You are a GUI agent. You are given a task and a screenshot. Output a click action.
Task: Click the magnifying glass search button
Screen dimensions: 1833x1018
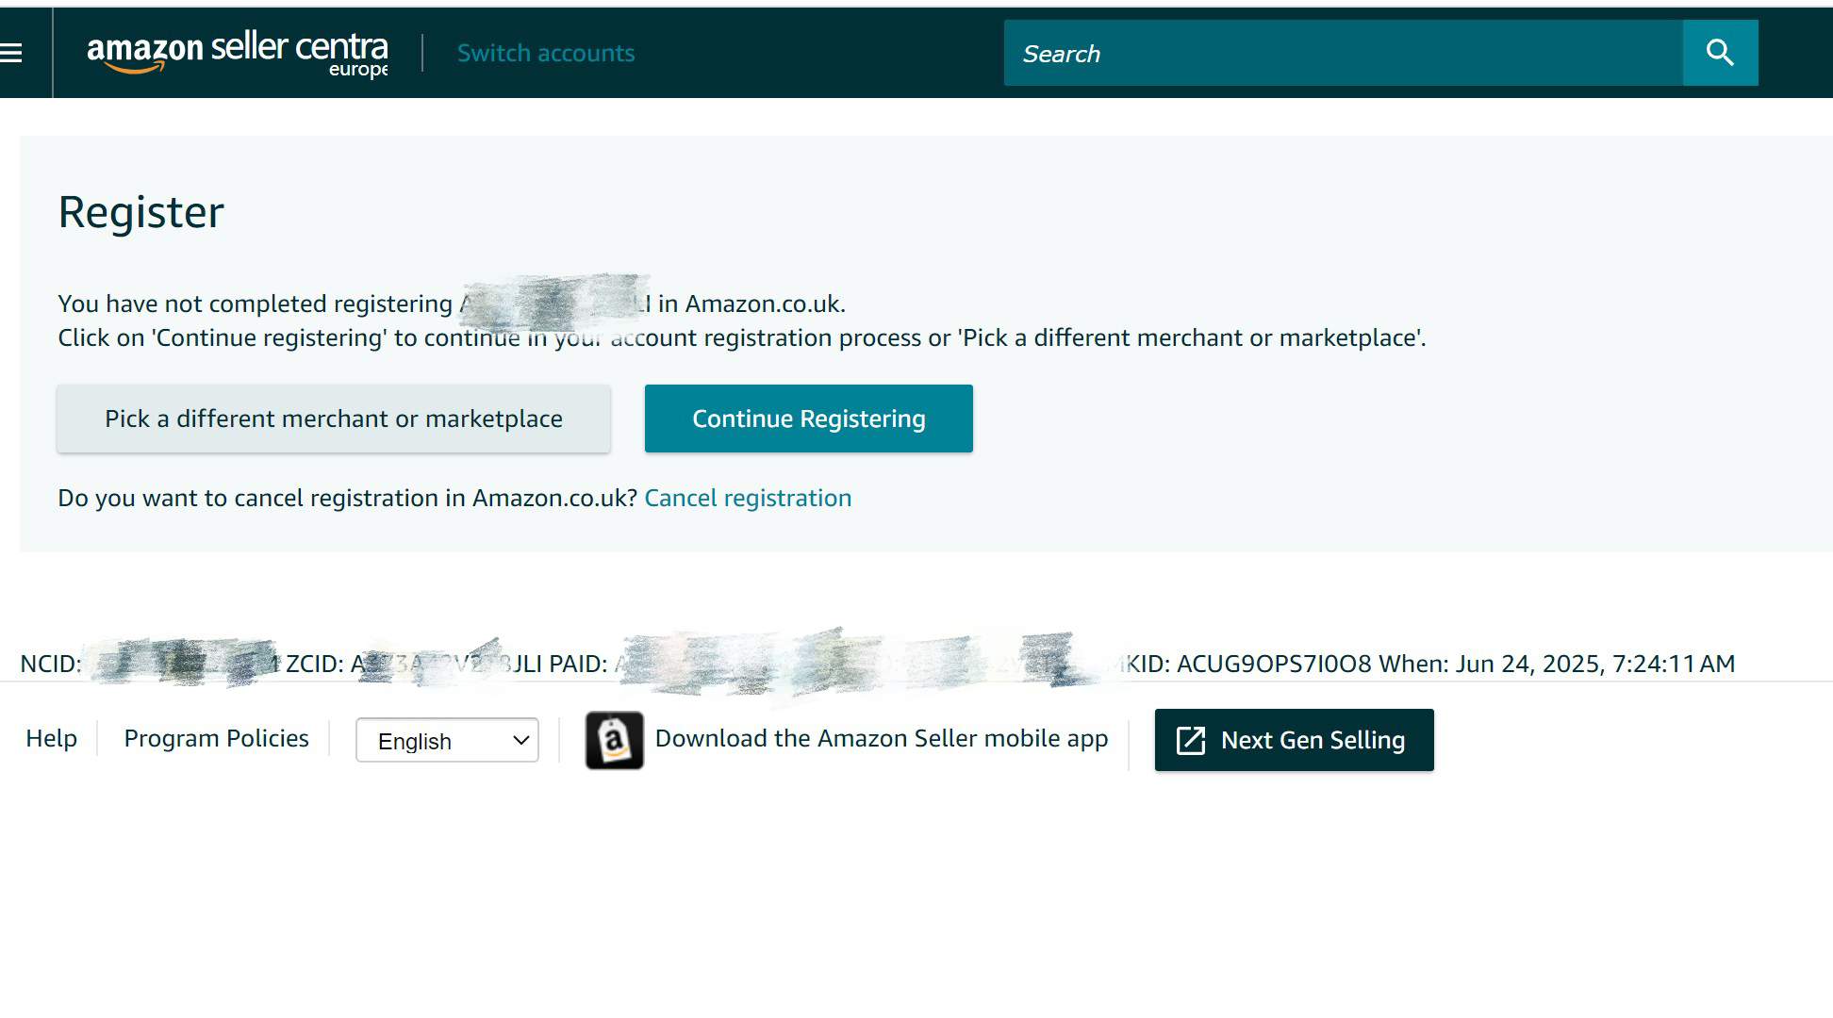(1720, 53)
